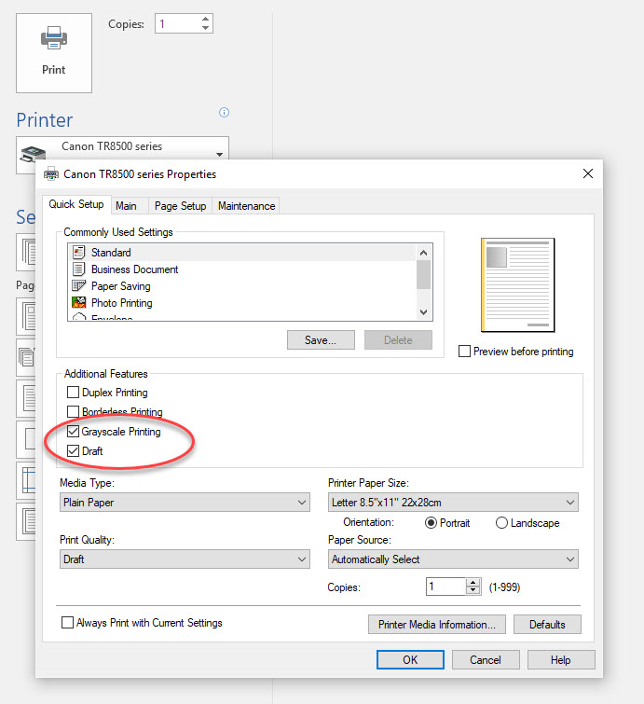
Task: Switch to the Page Setup tab
Action: (180, 206)
